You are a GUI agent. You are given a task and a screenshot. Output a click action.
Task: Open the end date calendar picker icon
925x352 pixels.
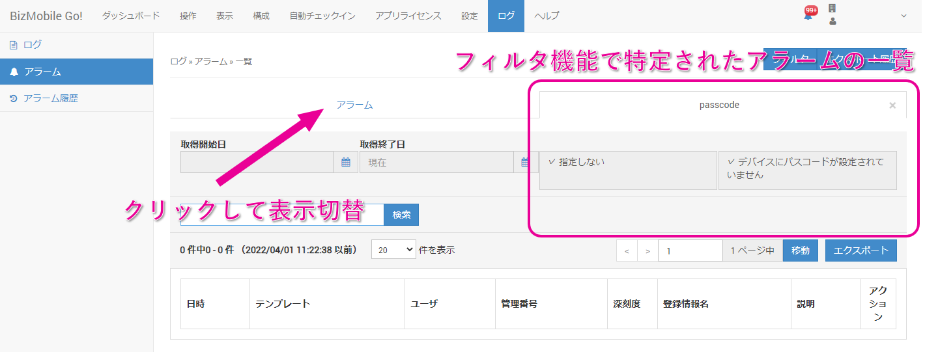point(525,163)
